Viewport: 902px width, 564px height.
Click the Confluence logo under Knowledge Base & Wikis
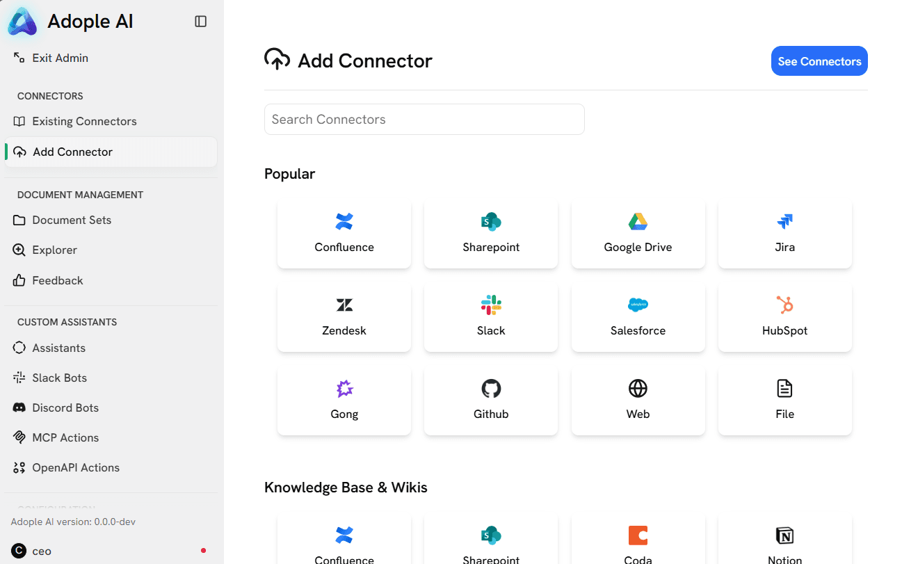tap(344, 535)
